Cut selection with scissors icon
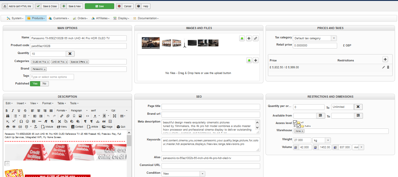The height and width of the screenshot is (177, 398). pyautogui.click(x=59, y=121)
